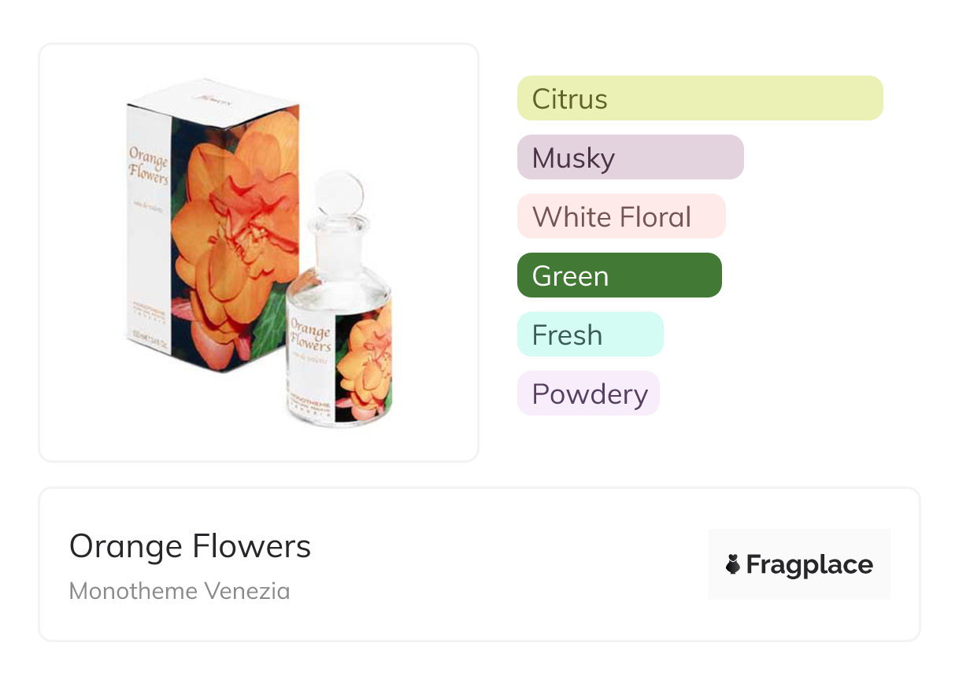Open the Monotheme Venezia brand link
The height and width of the screenshot is (680, 959).
pyautogui.click(x=179, y=590)
